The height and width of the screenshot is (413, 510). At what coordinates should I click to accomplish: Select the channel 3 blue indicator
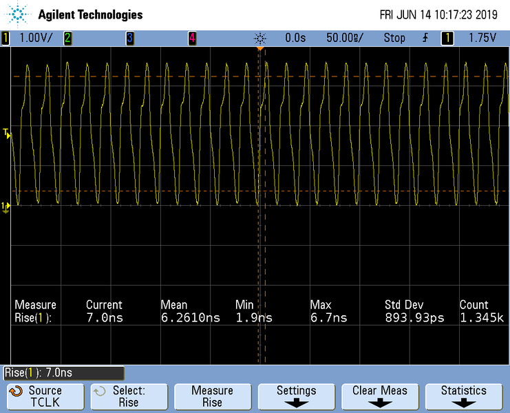[x=129, y=39]
